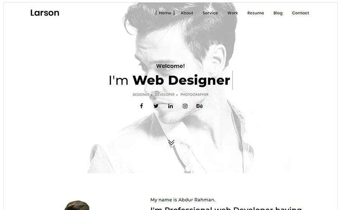342x210 pixels.
Task: Click the "Welcome!" heading text
Action: click(170, 66)
